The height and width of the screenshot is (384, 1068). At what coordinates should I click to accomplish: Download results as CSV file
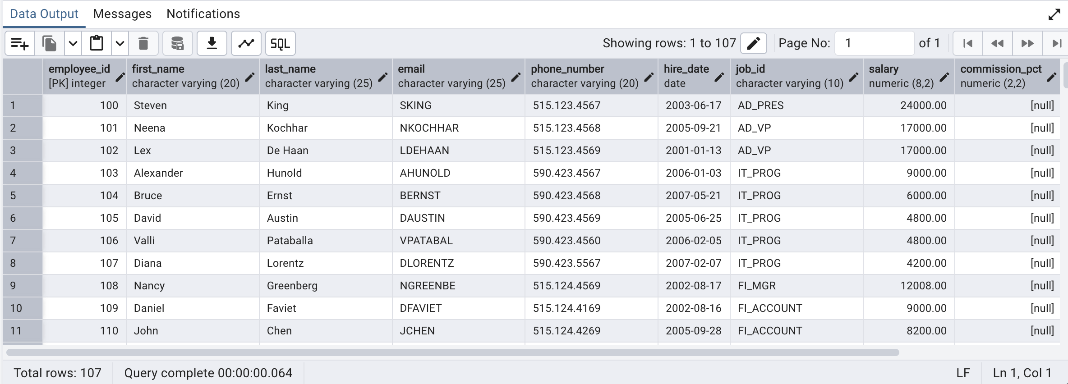(212, 43)
